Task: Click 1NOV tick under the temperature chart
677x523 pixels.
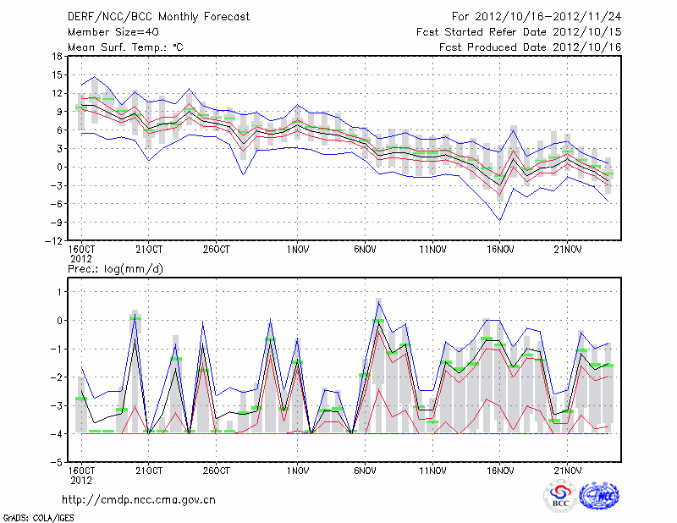Action: click(x=296, y=250)
